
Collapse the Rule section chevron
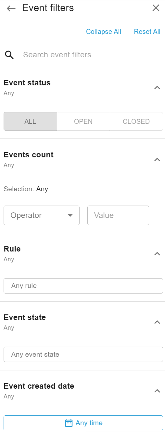157,253
